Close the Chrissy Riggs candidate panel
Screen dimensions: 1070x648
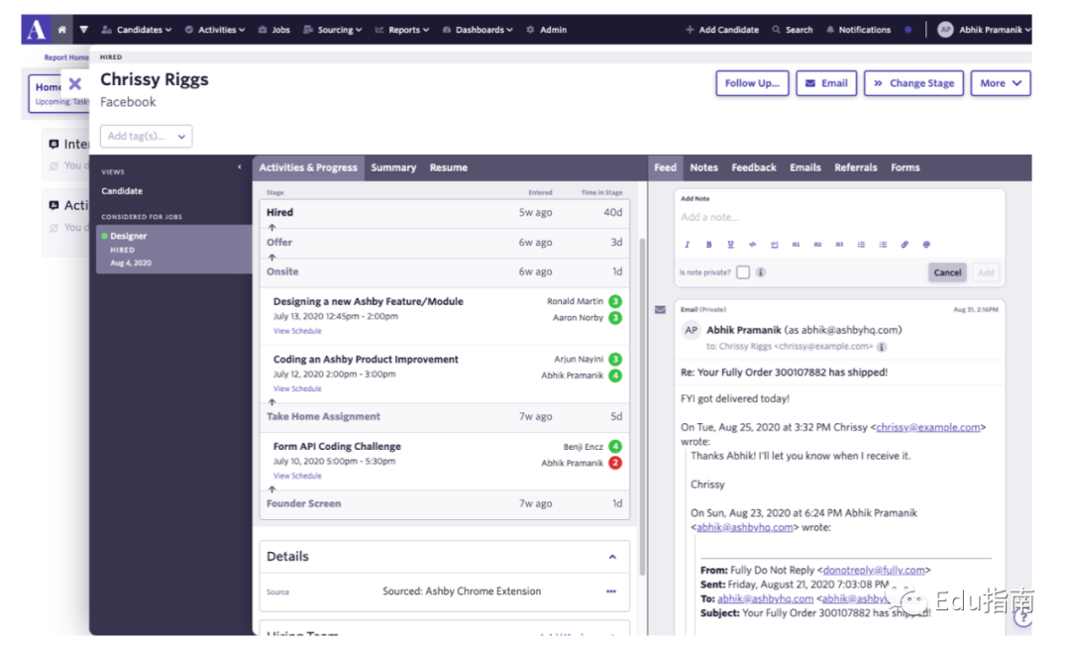(x=75, y=84)
